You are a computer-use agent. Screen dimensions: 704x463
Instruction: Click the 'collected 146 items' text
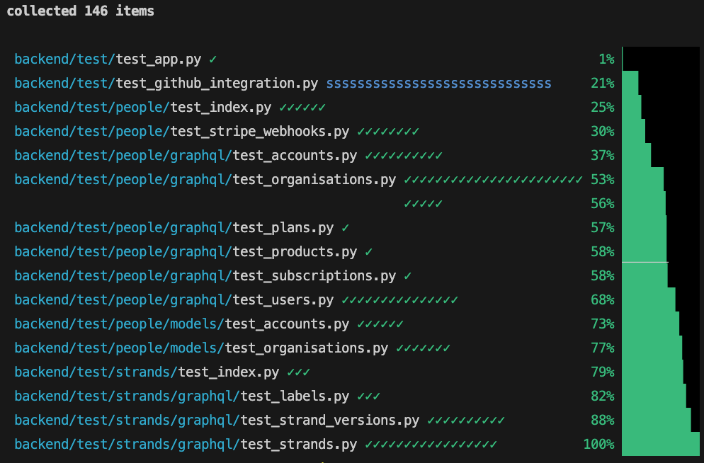80,11
